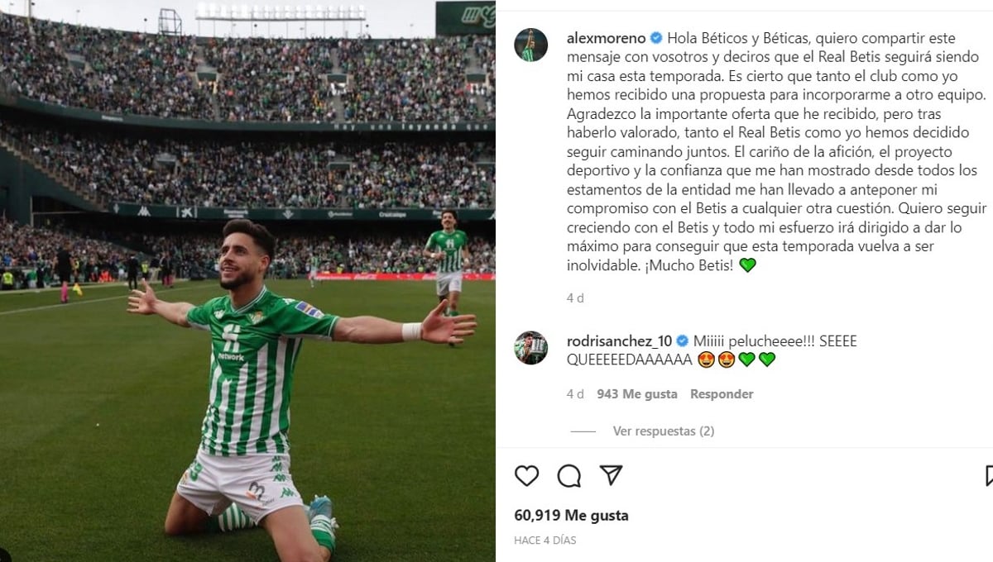Expand Ver respuestas (2)
Screen dimensions: 993x562
click(663, 431)
